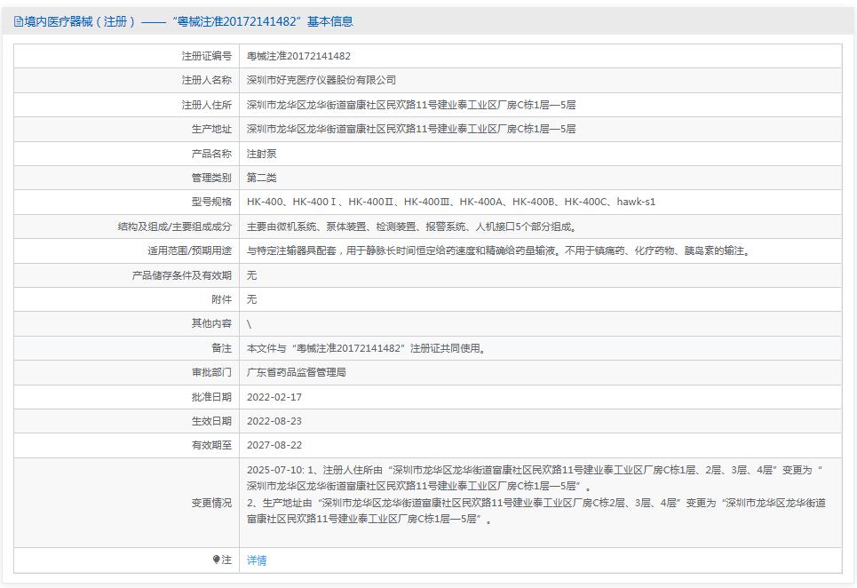Click management class value 第二类
857x588 pixels.
pyautogui.click(x=261, y=178)
